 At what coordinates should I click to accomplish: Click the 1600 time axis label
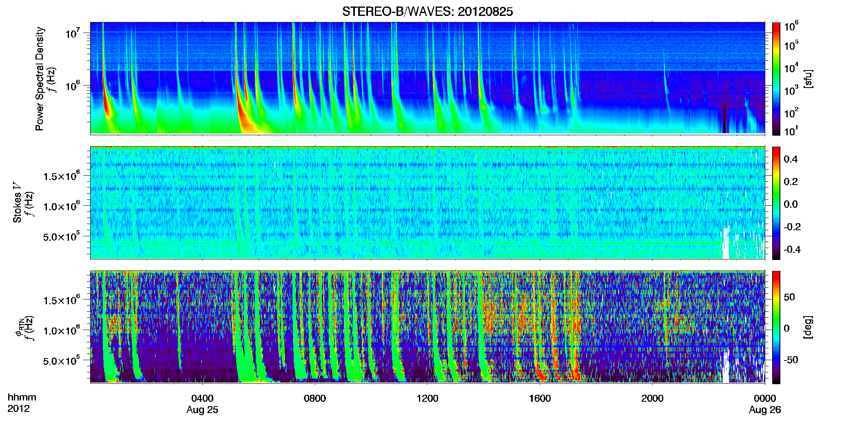pos(540,398)
